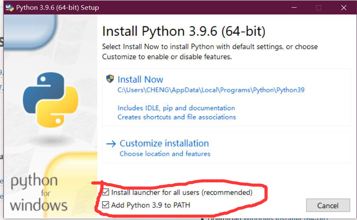Uncheck Install launcher for all users
Screen dimensions: 357x220
pyautogui.click(x=106, y=192)
